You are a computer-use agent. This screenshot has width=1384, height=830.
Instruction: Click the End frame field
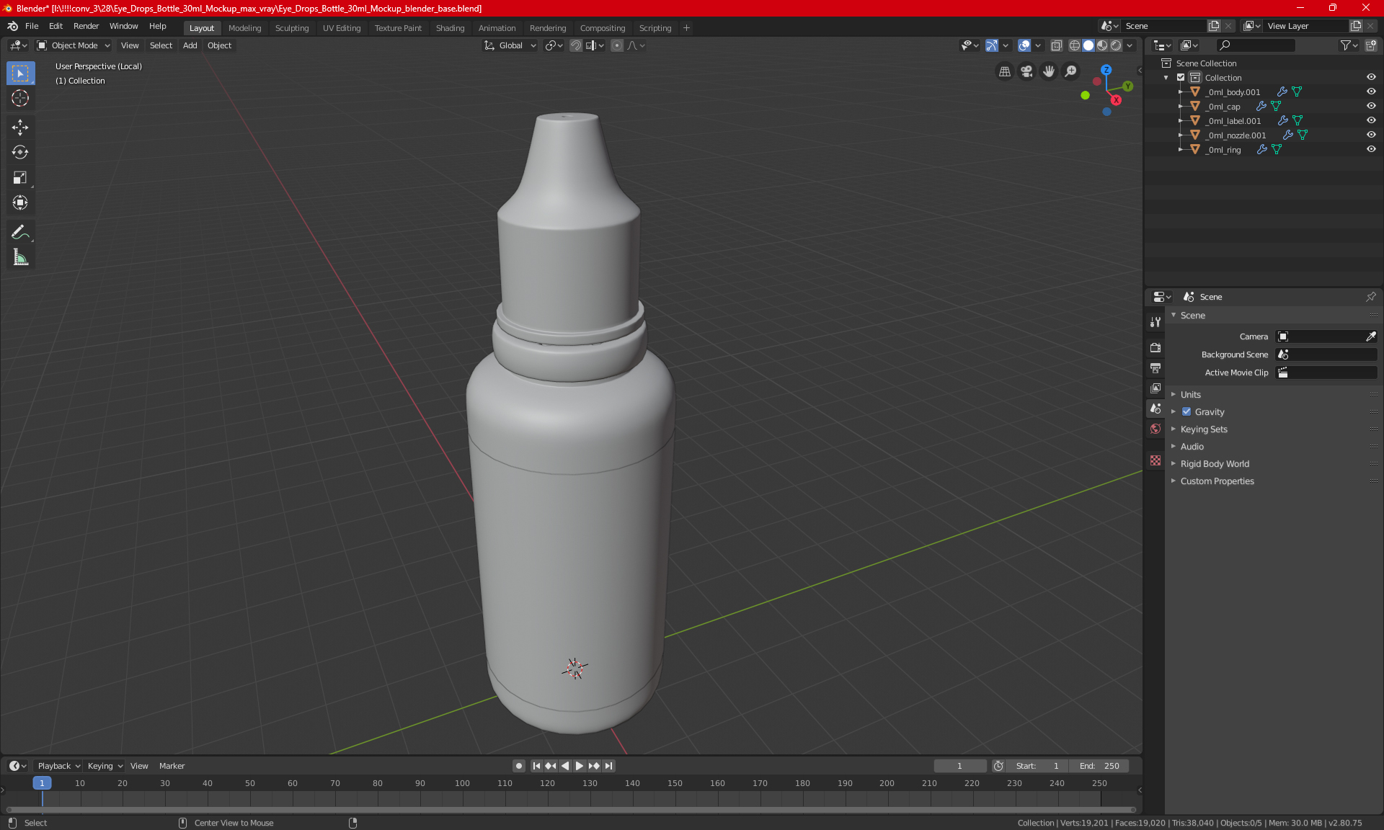pyautogui.click(x=1099, y=766)
